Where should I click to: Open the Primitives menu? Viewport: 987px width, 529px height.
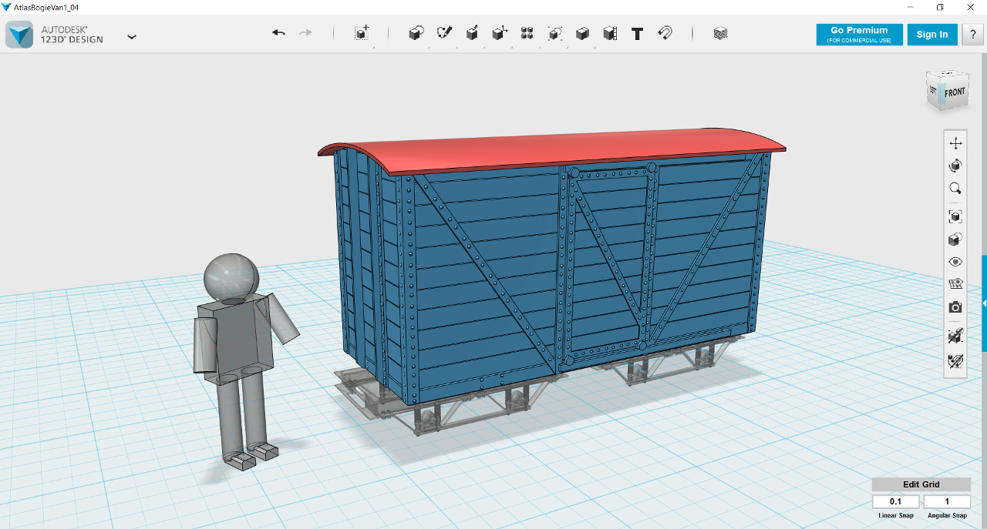(x=416, y=33)
